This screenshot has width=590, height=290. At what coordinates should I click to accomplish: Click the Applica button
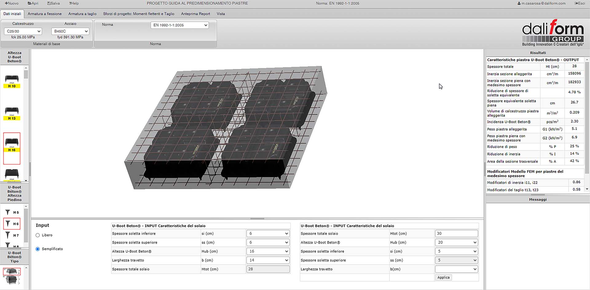click(x=443, y=277)
